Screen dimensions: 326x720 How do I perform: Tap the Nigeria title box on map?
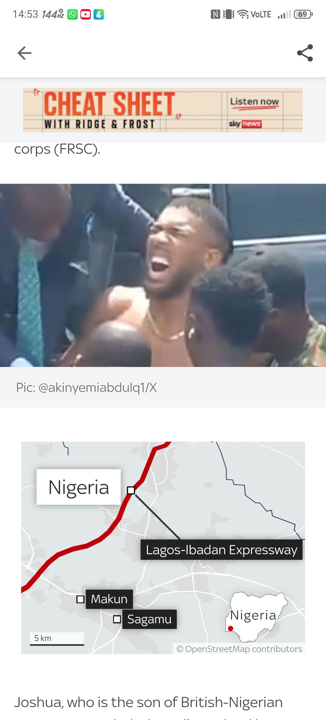coord(79,487)
